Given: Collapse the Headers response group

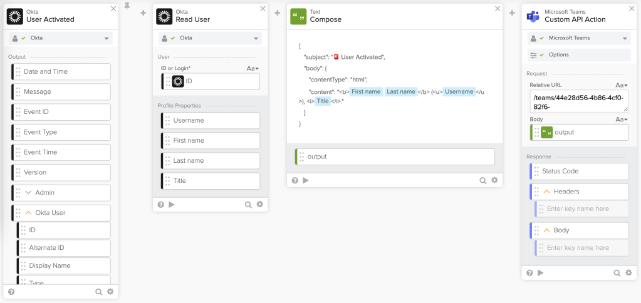Looking at the screenshot, I should (x=546, y=192).
